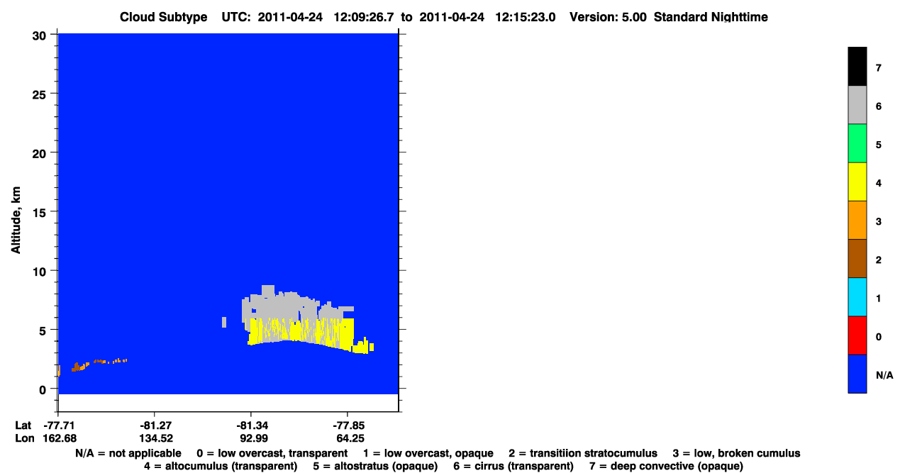Click legend text '7 = deep convective (opaque)'
Screen dimensions: 922x473
[x=666, y=466]
